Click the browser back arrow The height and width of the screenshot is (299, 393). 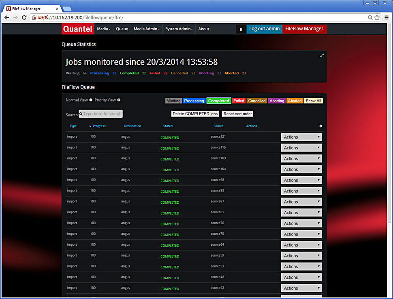point(7,17)
